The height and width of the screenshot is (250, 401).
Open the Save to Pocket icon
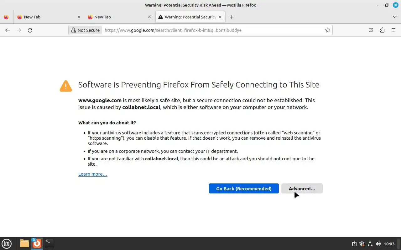pyautogui.click(x=371, y=30)
